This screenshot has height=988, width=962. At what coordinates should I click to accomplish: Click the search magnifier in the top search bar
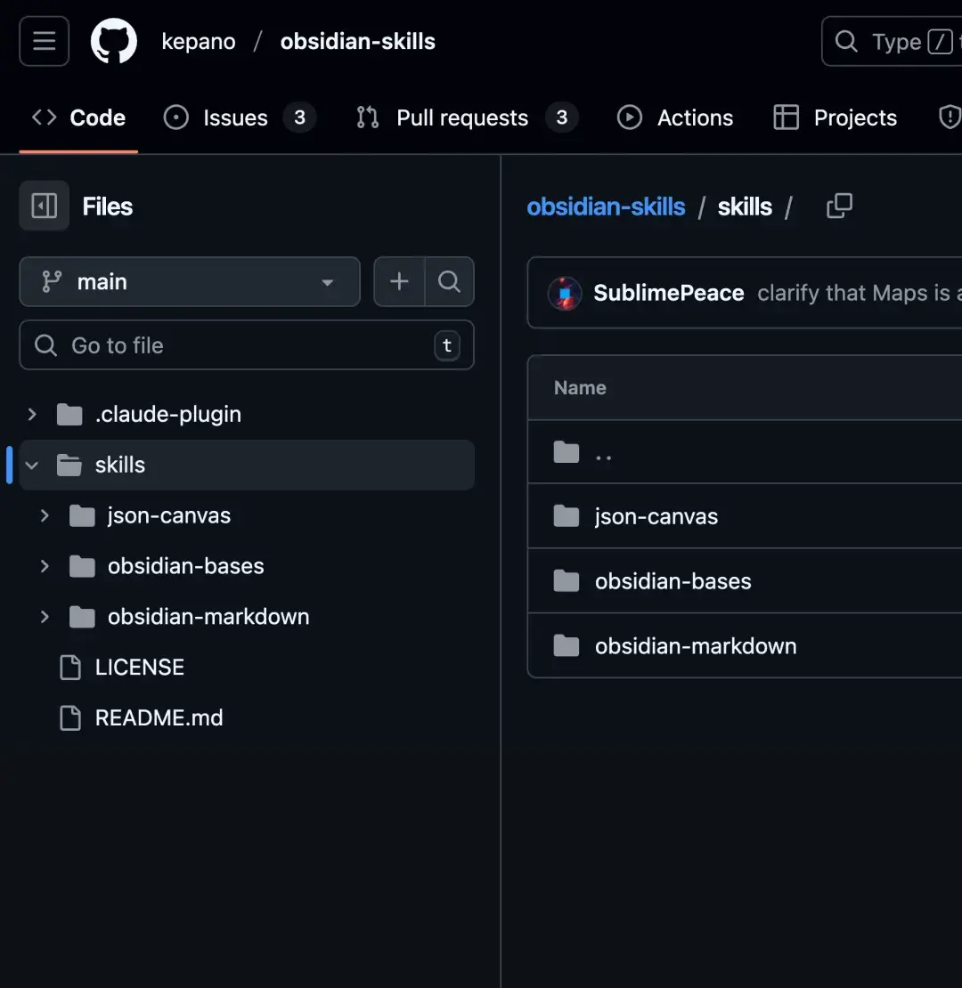click(x=844, y=41)
